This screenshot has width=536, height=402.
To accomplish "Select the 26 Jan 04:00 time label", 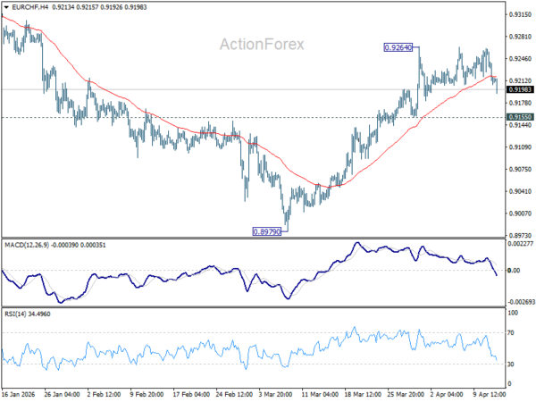I will click(x=62, y=394).
